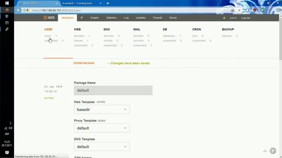Click the Package Name field with default
282x158 pixels.
[113, 90]
